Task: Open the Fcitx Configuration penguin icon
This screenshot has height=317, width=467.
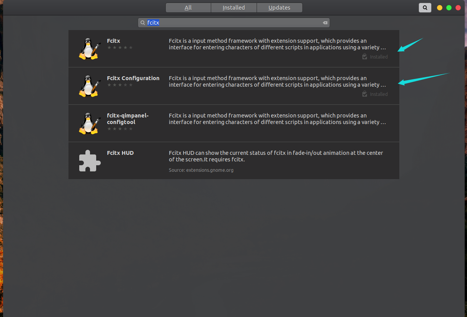Action: [x=90, y=86]
